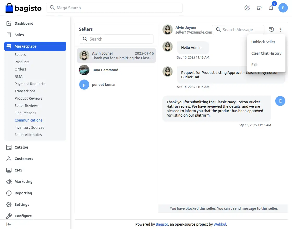The image size is (292, 229).
Task: Click the Sellers search field
Action: pos(116,39)
